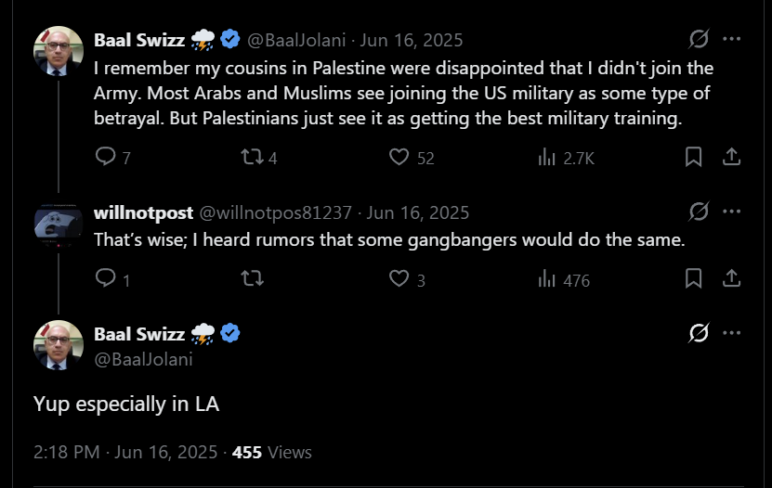Click the 2:18 PM timestamp
Viewport: 772px width, 488px height.
pos(65,453)
